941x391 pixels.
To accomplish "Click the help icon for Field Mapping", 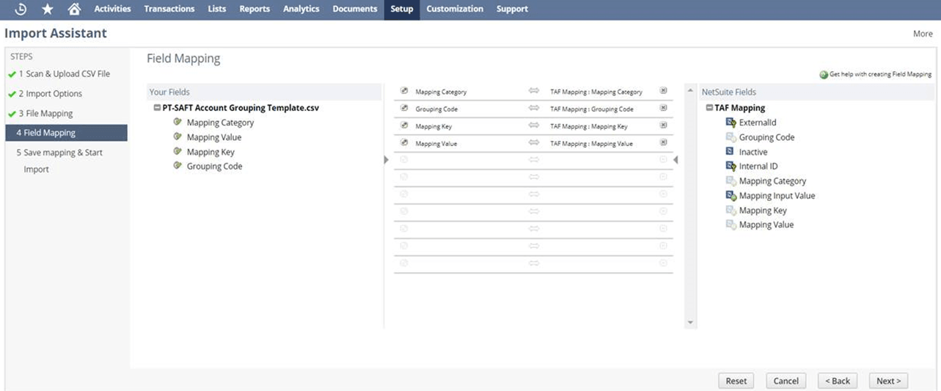I will (824, 74).
